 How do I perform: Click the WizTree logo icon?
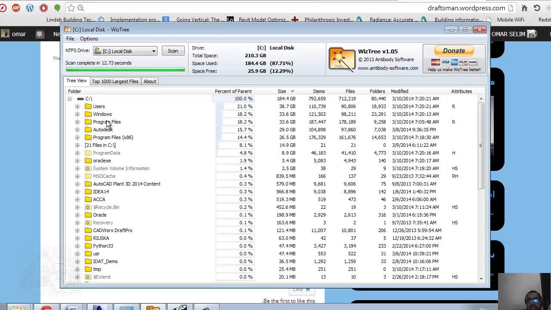tap(342, 59)
